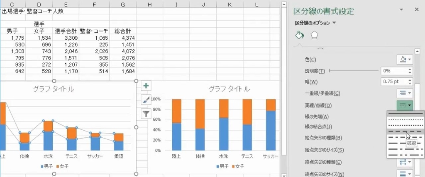Select the blue 陸上 bar segment in the right chart
The width and height of the screenshot is (425, 177).
(x=177, y=137)
